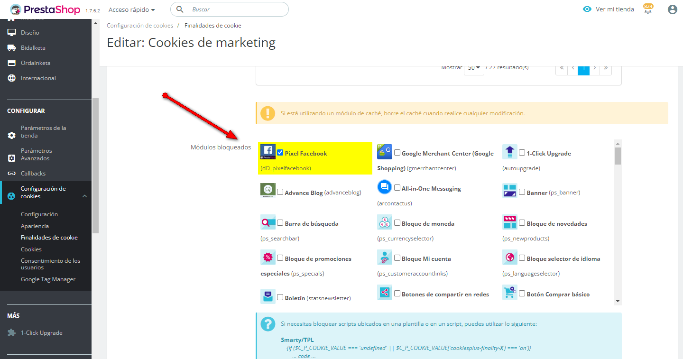The height and width of the screenshot is (359, 683).
Task: Click the Banner module icon
Action: [510, 191]
